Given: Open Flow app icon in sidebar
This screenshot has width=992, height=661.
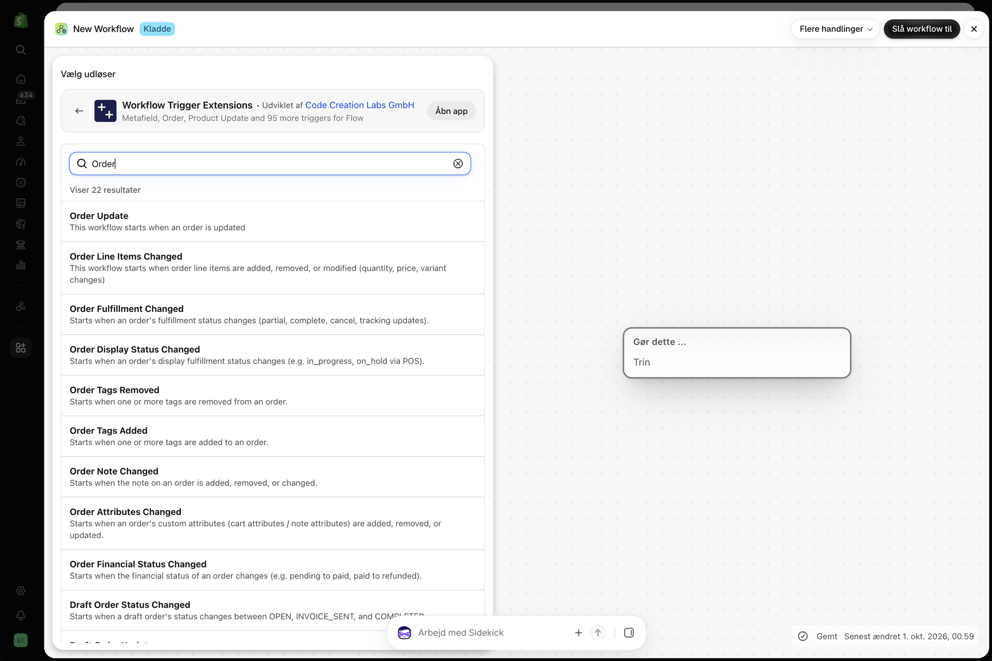Looking at the screenshot, I should 21,306.
